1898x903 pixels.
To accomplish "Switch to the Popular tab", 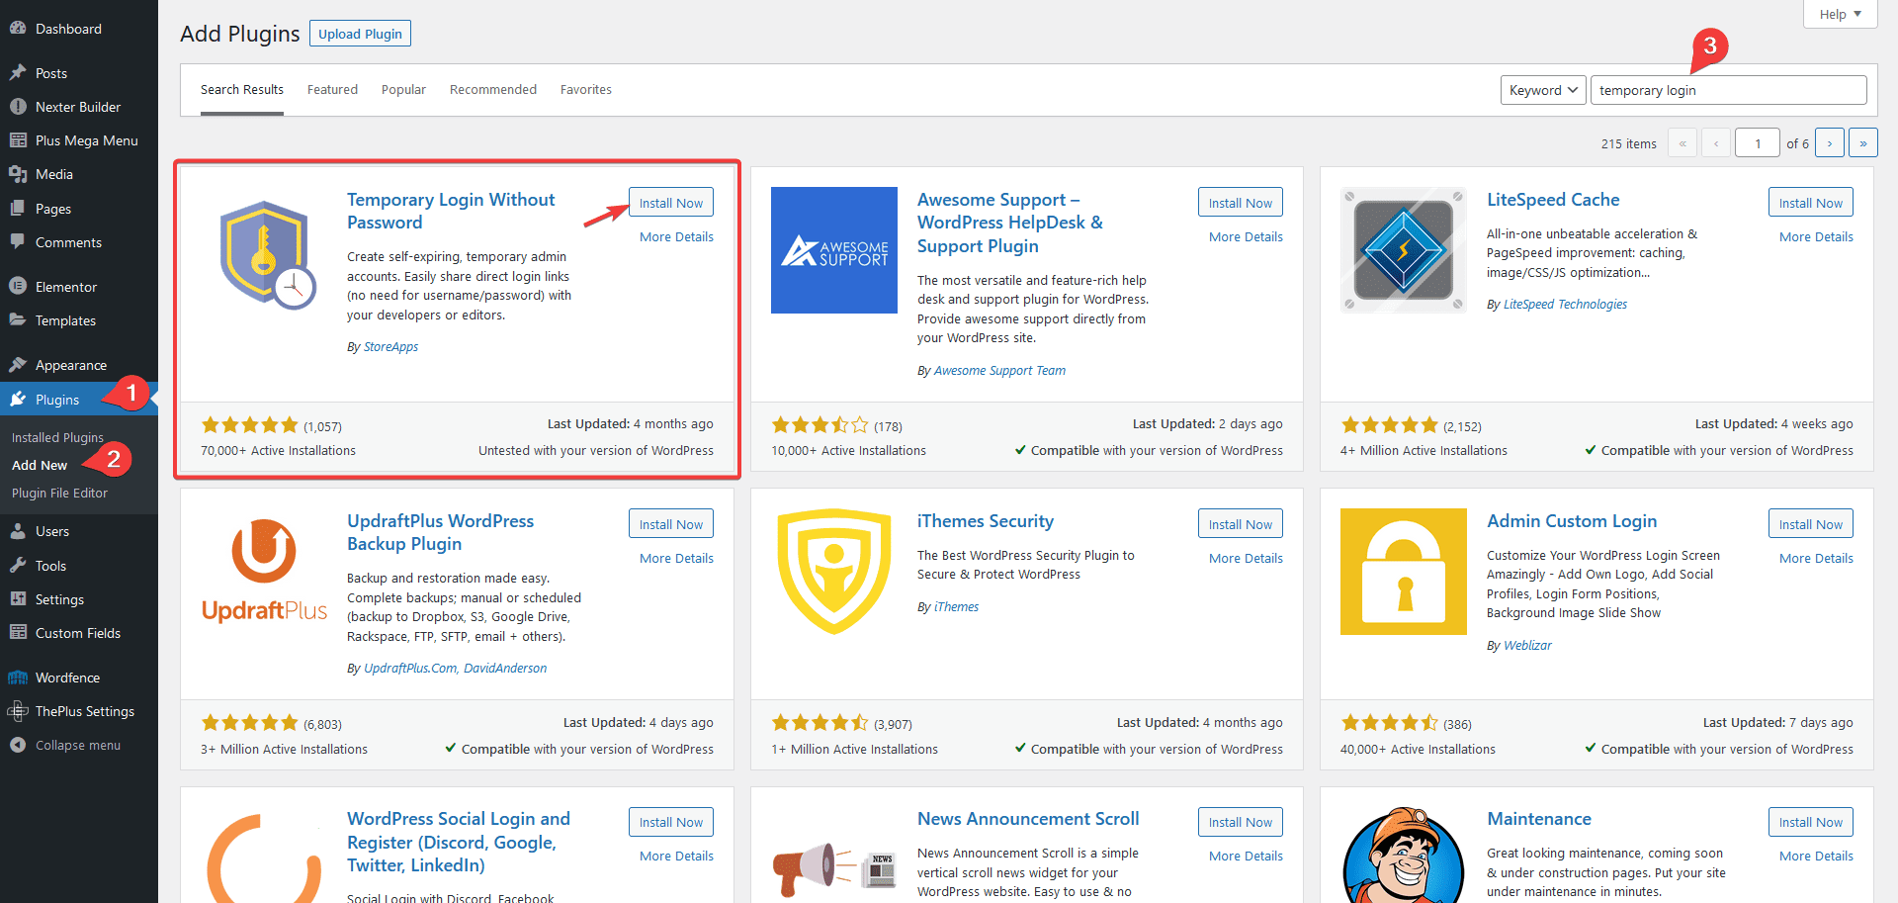I will [x=403, y=90].
